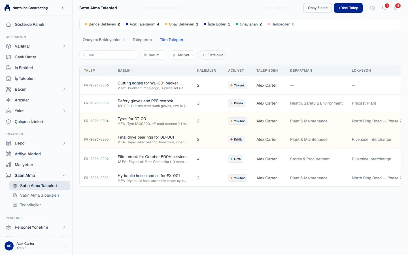The height and width of the screenshot is (255, 408).
Task: Switch to Taleplerim tab
Action: (142, 40)
